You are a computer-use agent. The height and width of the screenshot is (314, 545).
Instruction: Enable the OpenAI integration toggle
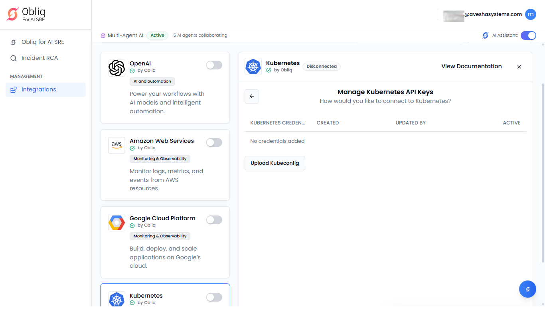point(214,65)
